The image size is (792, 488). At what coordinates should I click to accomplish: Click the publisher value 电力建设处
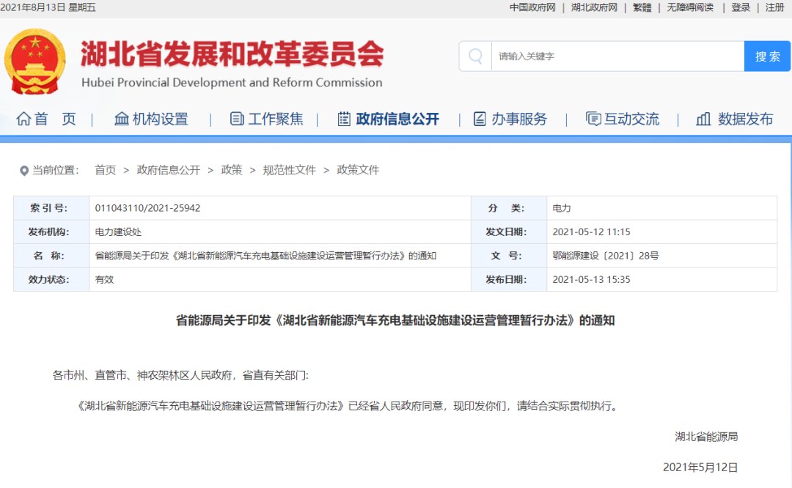(x=118, y=232)
